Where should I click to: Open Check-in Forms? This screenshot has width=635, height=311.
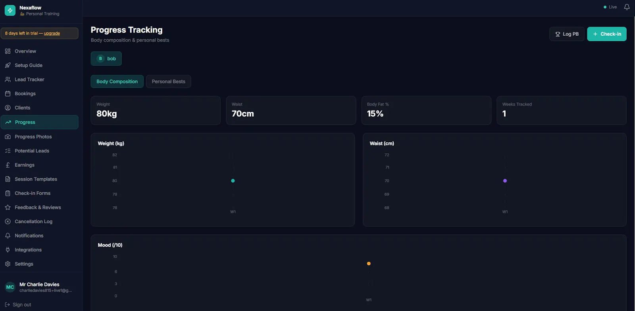pos(40,193)
